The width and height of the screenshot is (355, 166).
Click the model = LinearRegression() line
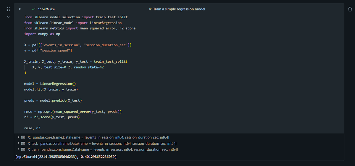click(50, 84)
